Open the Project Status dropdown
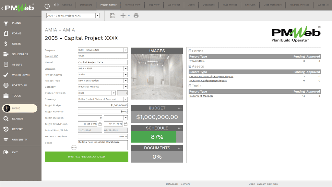This screenshot has height=187, width=332. [x=126, y=75]
